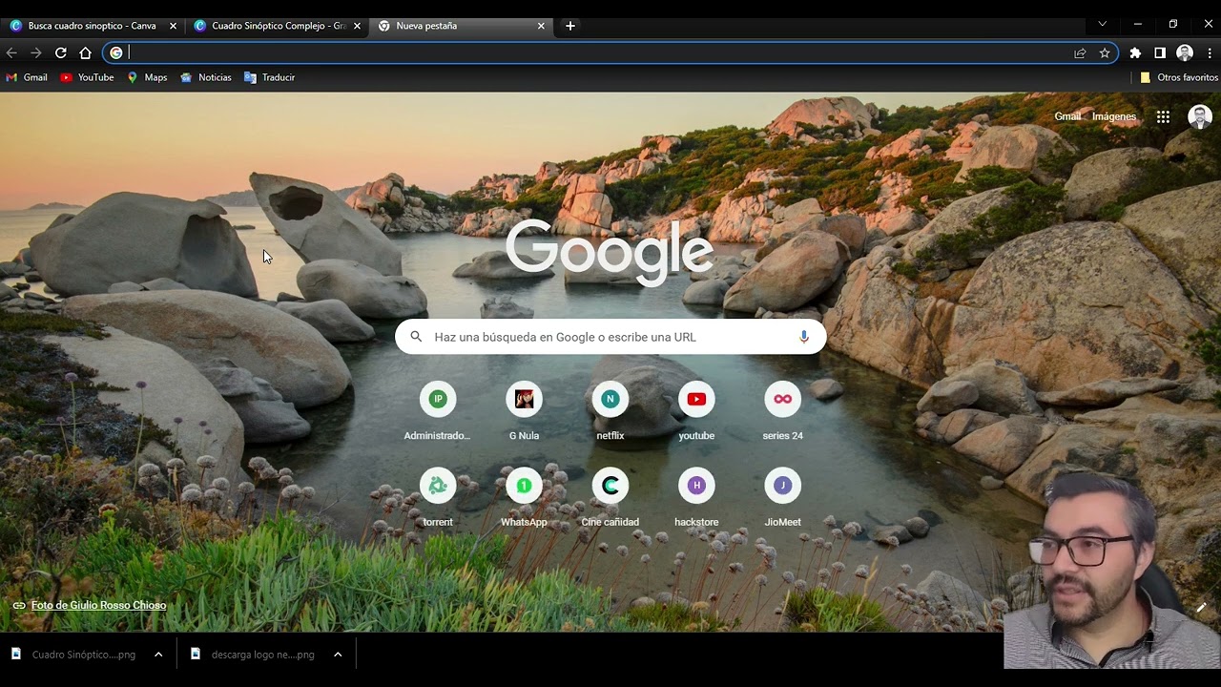1221x687 pixels.
Task: Open the JioMeet shortcut
Action: [783, 498]
